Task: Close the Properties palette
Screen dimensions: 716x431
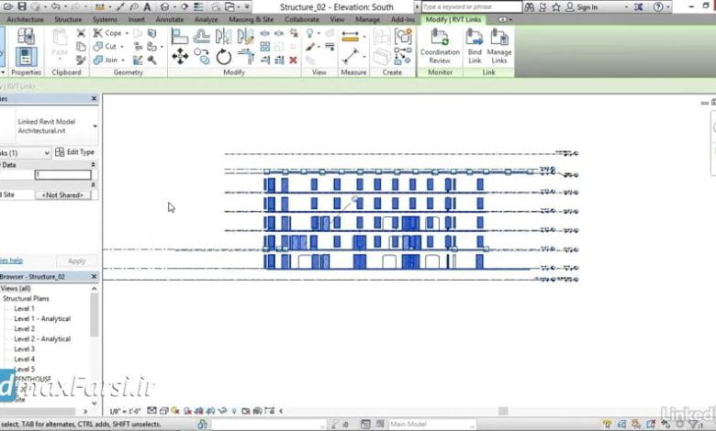Action: (x=94, y=98)
